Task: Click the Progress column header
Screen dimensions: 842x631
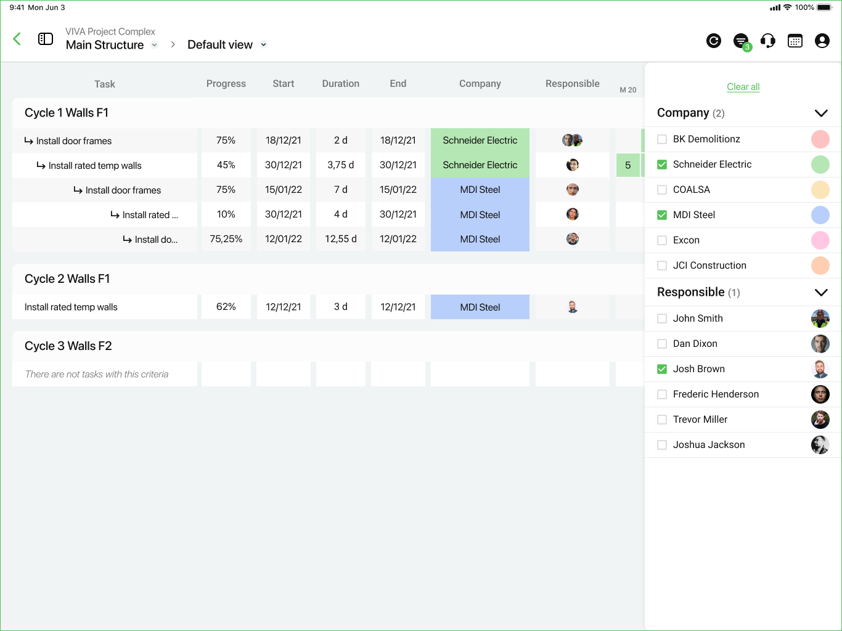Action: point(226,84)
